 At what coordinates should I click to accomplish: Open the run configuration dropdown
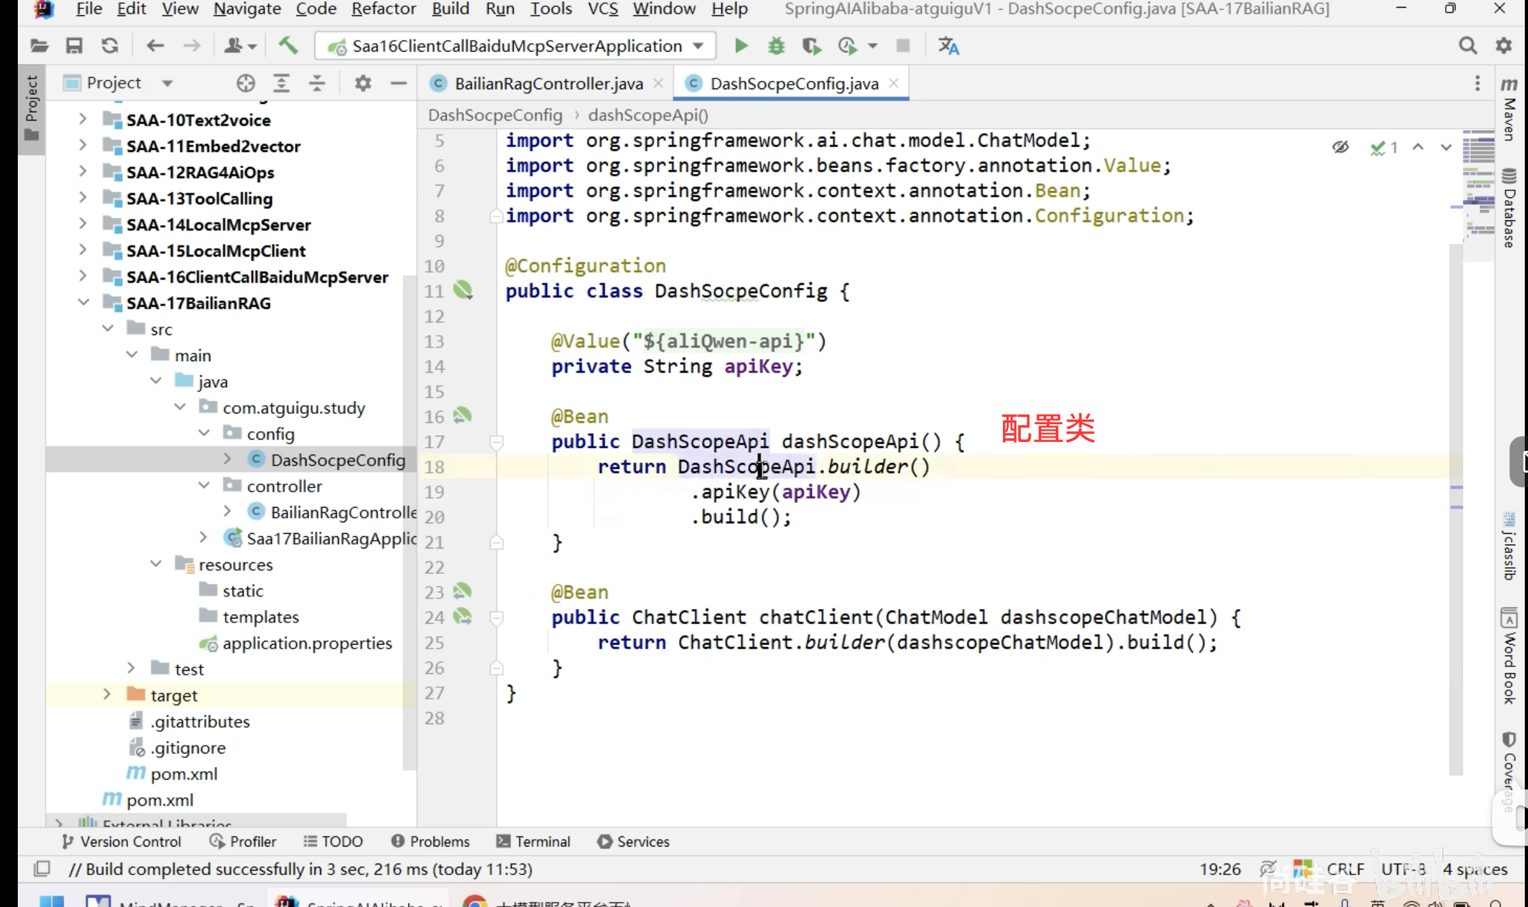click(698, 46)
